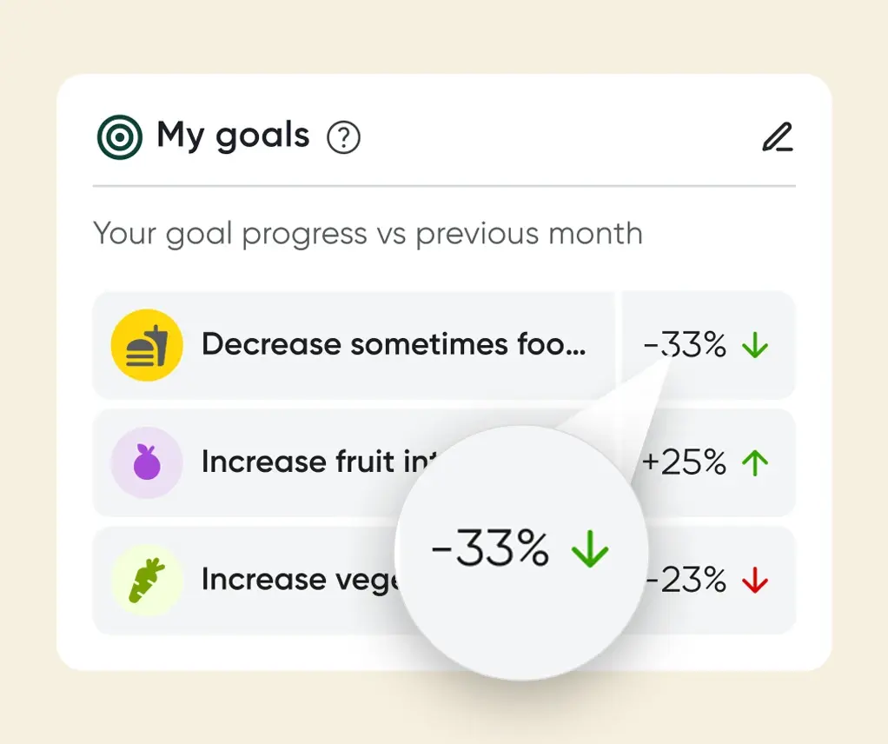The width and height of the screenshot is (888, 744).
Task: Click the goal progress vs previous month subtitle
Action: tap(368, 234)
